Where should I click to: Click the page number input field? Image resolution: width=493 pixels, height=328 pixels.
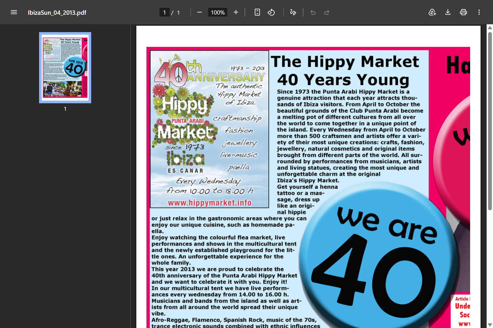click(164, 12)
